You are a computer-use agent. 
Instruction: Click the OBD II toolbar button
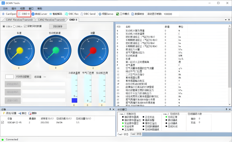24,14
